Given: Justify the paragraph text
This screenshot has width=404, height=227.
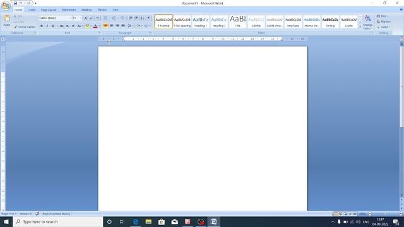Looking at the screenshot, I should tap(123, 26).
